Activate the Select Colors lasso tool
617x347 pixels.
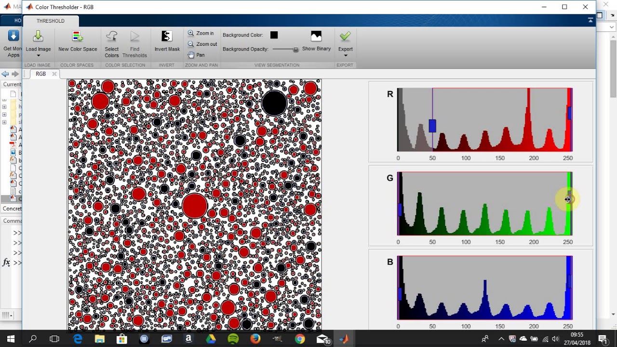click(111, 44)
